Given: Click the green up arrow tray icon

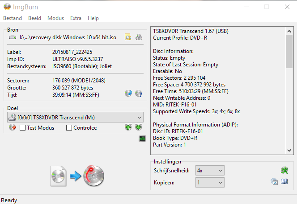Looking at the screenshot, I should [x=129, y=127].
